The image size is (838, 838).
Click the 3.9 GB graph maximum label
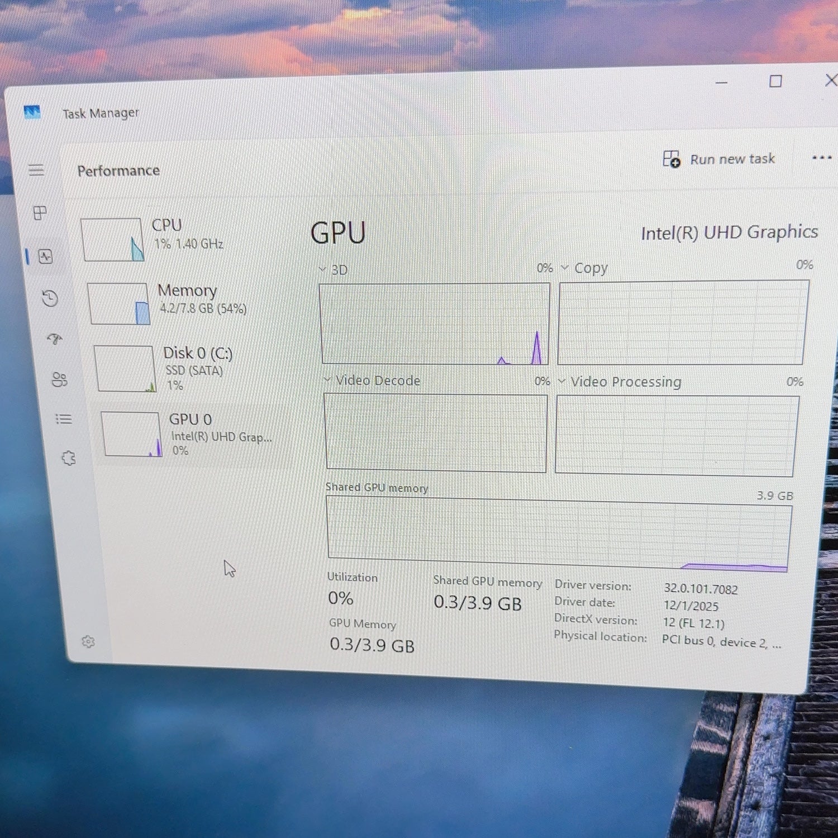tap(775, 496)
